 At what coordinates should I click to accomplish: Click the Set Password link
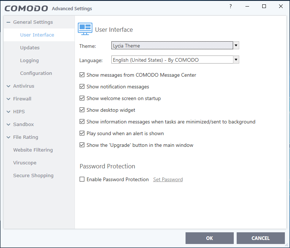coord(168,179)
